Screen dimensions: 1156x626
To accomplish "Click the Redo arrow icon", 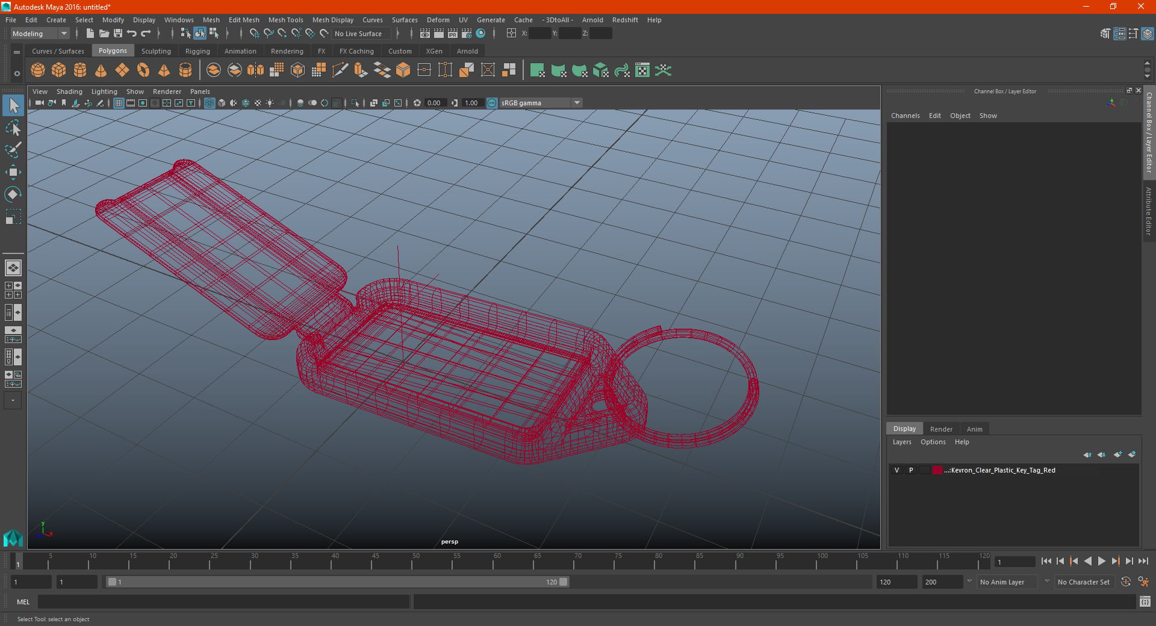I will [x=146, y=34].
